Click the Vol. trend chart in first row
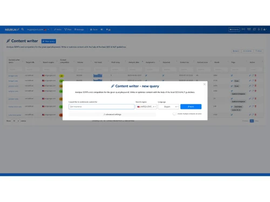Image resolution: width=270 pixels, height=202 pixels. pos(98,75)
